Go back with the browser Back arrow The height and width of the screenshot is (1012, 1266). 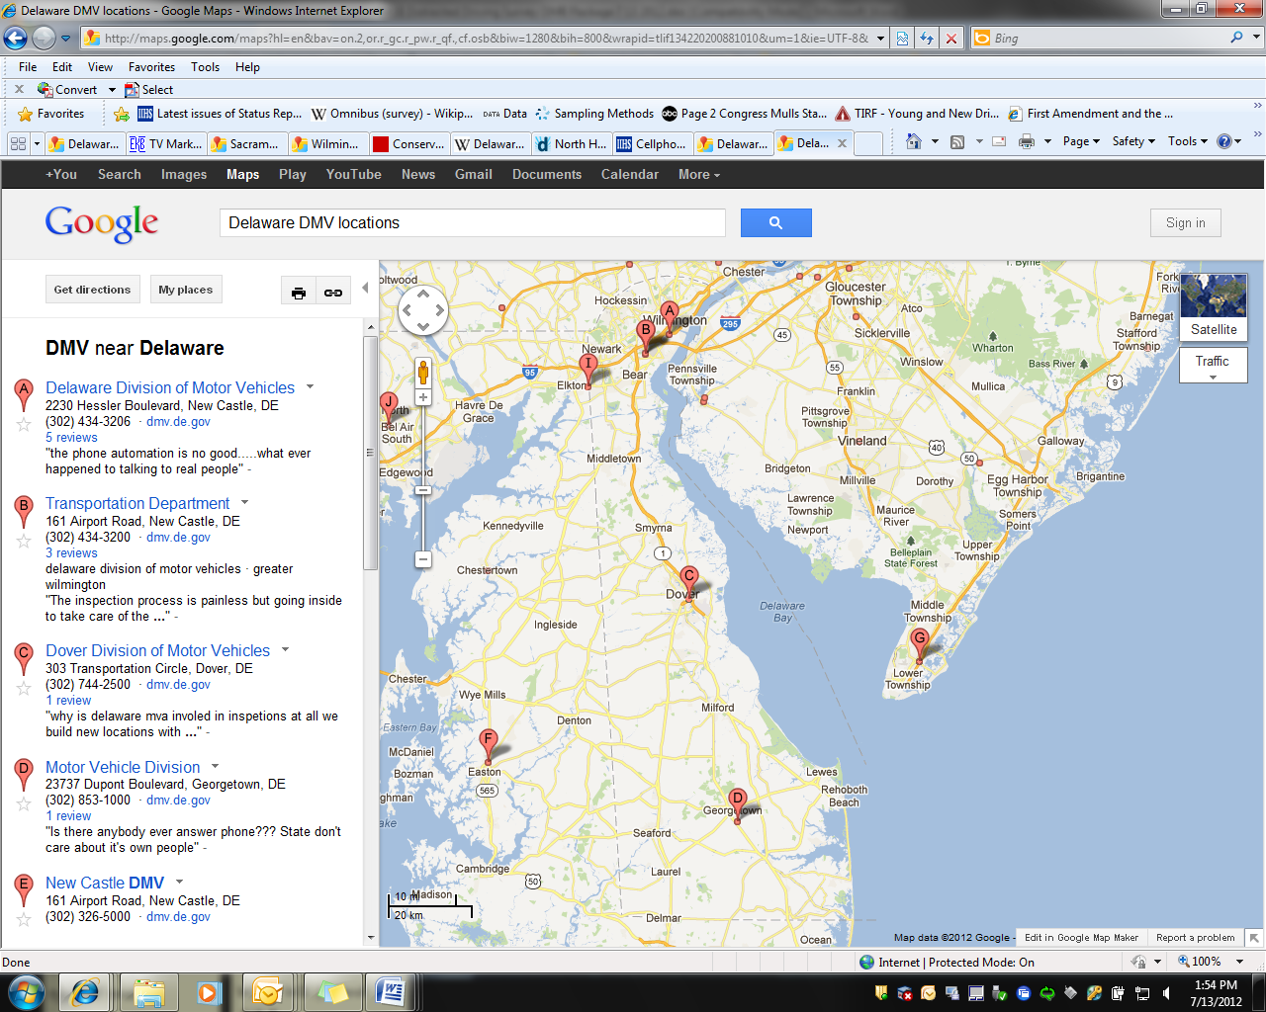15,39
